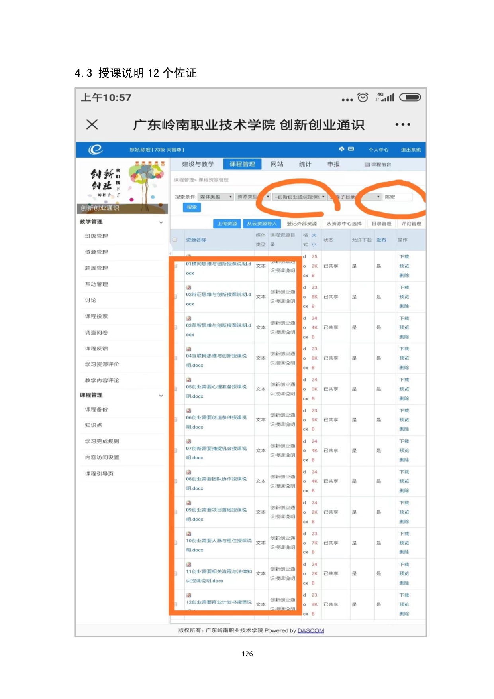Click file icon for 08创业需要团队协作授课说明
The height and width of the screenshot is (699, 494).
pyautogui.click(x=189, y=472)
